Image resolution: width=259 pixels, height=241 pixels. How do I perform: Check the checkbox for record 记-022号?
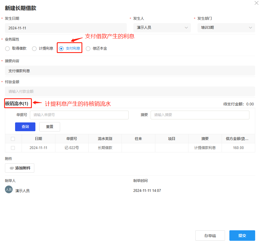13,148
